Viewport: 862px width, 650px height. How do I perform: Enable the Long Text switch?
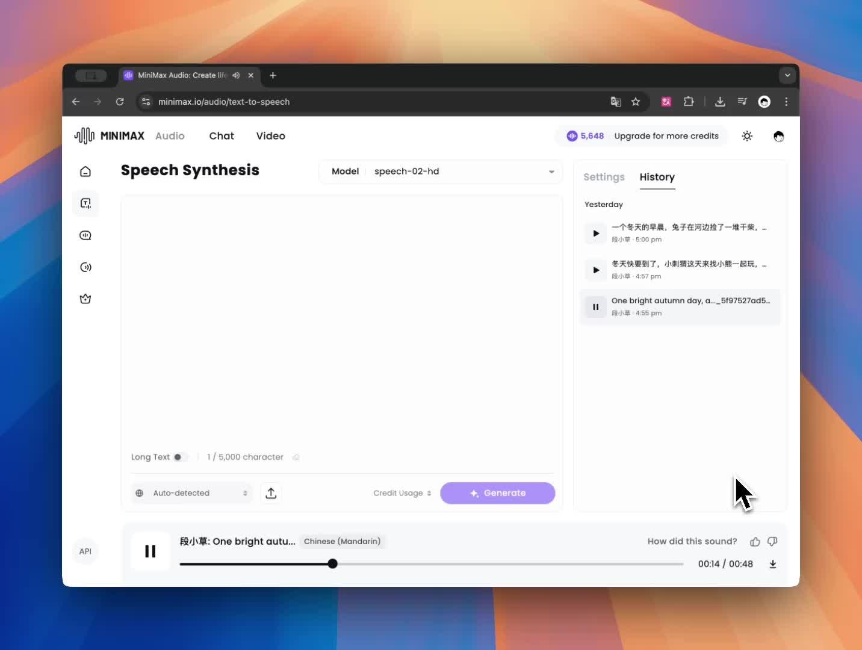pos(179,457)
